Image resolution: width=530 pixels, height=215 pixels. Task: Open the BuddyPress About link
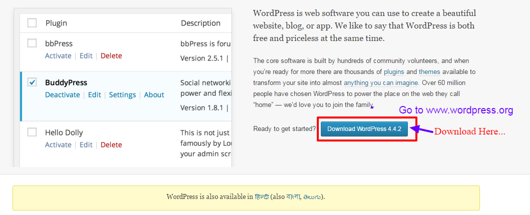click(x=154, y=95)
